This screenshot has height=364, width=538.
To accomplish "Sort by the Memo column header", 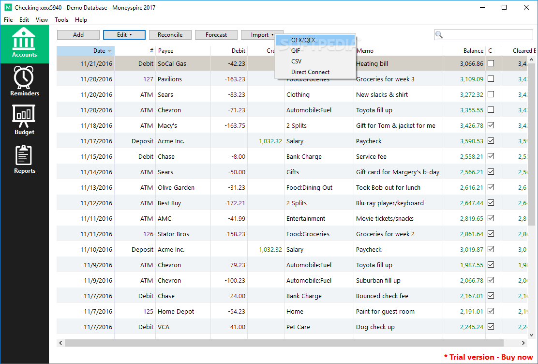I will pyautogui.click(x=398, y=51).
